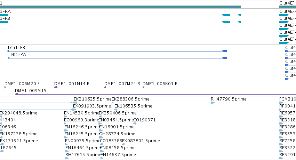Open the 1-RA transcript label

coord(5,11)
